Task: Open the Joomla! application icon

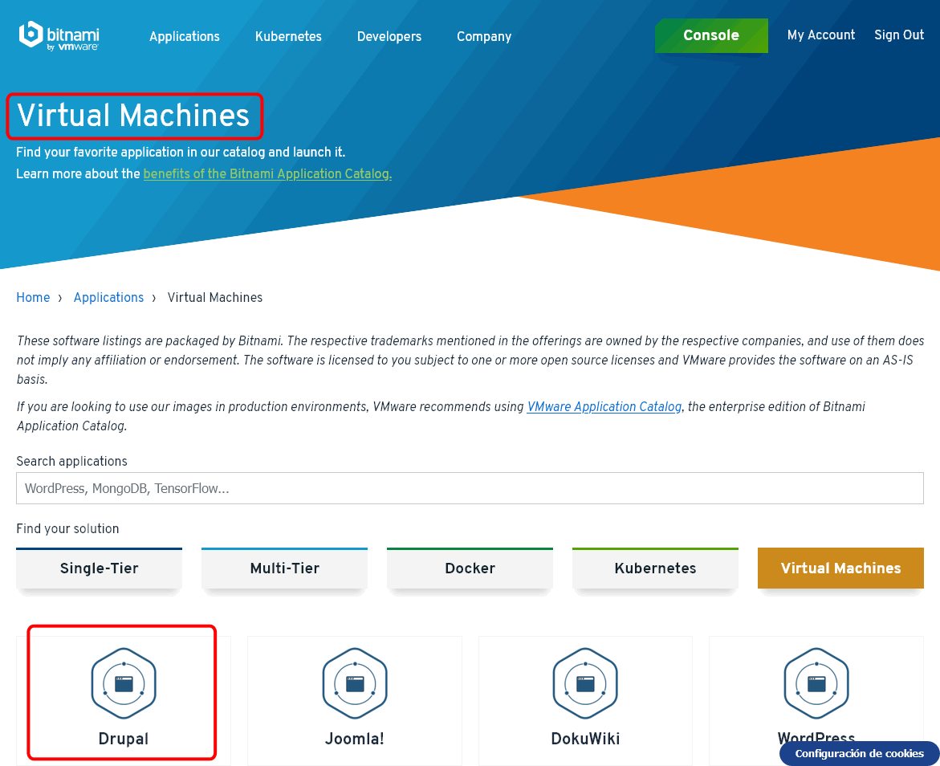Action: [x=355, y=683]
